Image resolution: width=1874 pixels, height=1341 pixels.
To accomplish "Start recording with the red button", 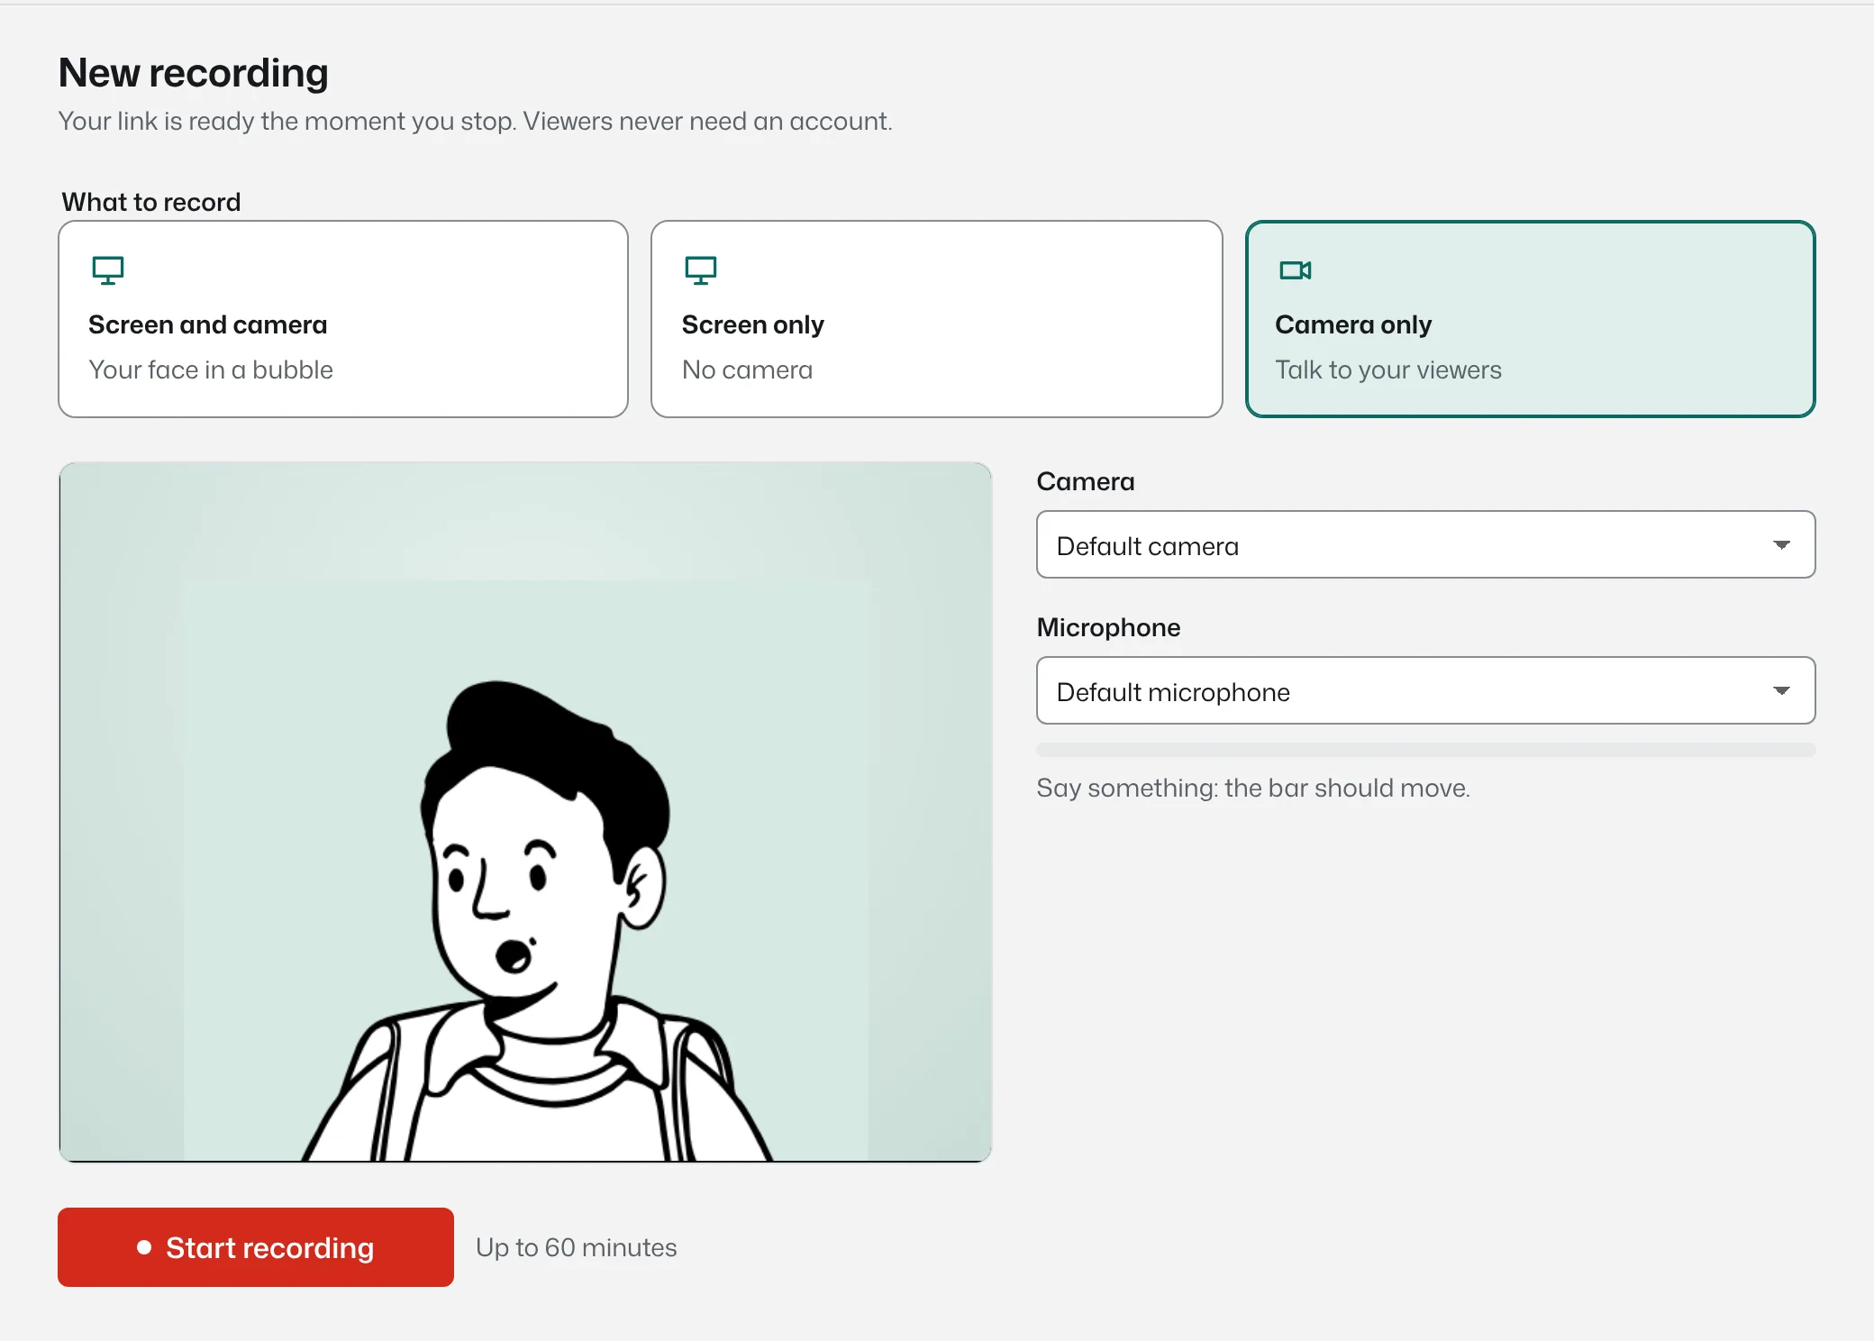I will [256, 1247].
